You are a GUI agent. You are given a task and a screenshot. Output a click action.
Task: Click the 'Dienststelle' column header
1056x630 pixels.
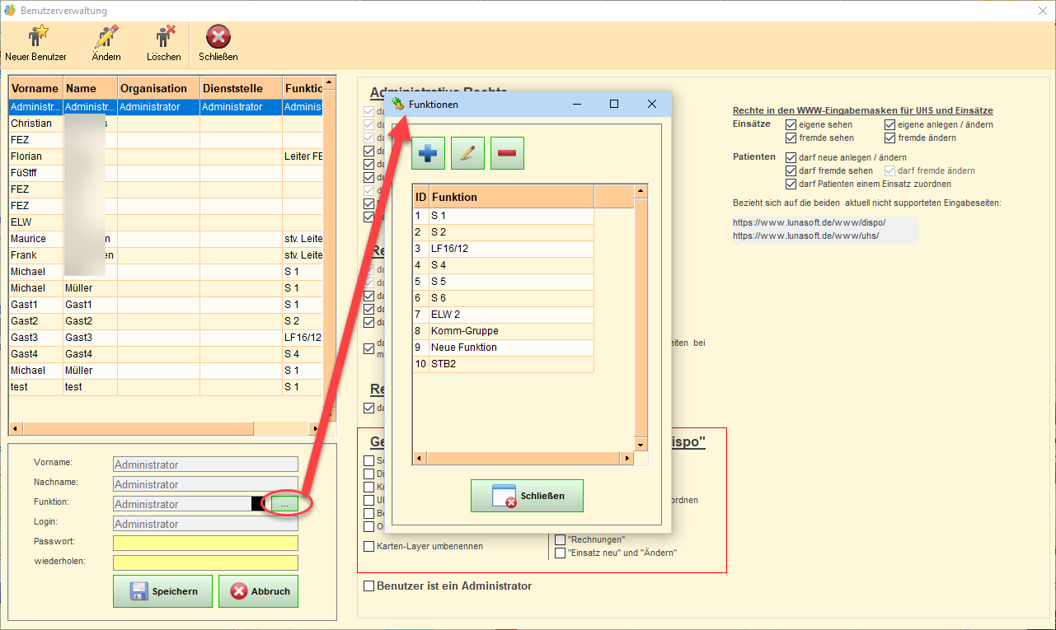point(241,88)
